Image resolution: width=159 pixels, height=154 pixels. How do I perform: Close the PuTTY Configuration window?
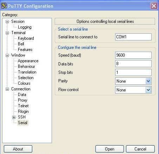click(154, 6)
